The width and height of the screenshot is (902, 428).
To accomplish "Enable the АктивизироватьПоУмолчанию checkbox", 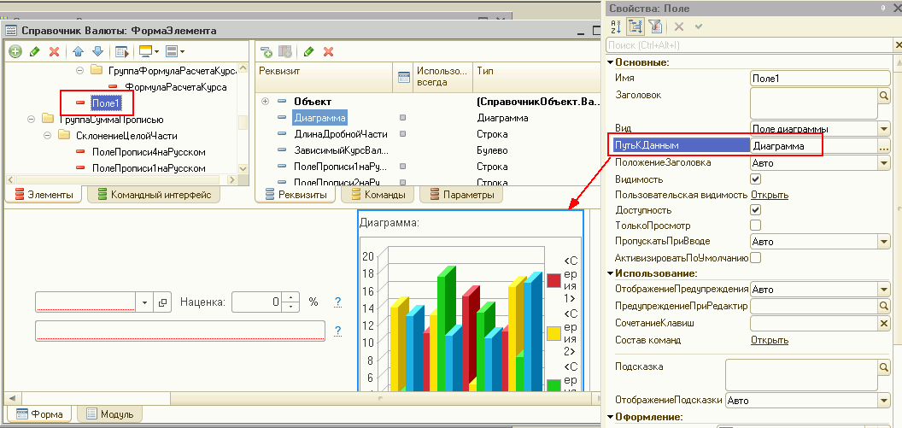I will [x=756, y=257].
